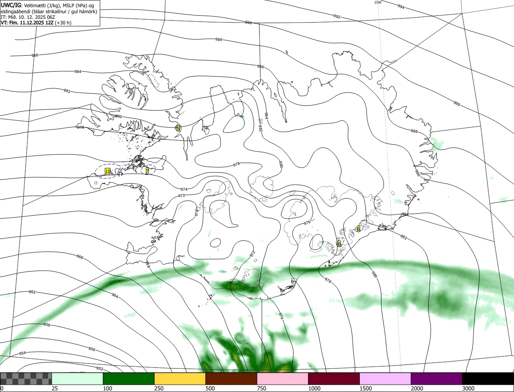Select the black above-3000 legend swatch
Image resolution: width=514 pixels, height=392 pixels.
(x=488, y=378)
